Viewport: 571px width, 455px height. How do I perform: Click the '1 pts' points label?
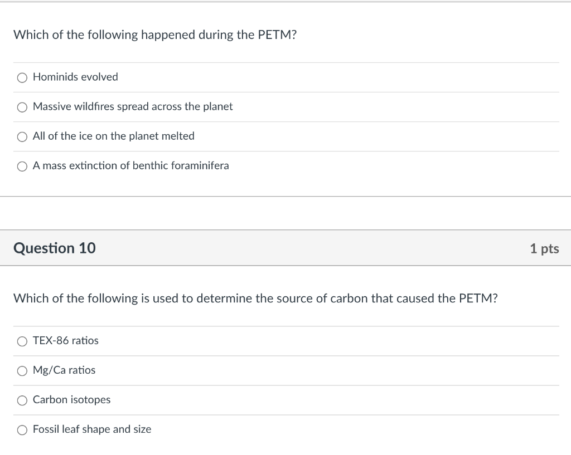tap(544, 248)
